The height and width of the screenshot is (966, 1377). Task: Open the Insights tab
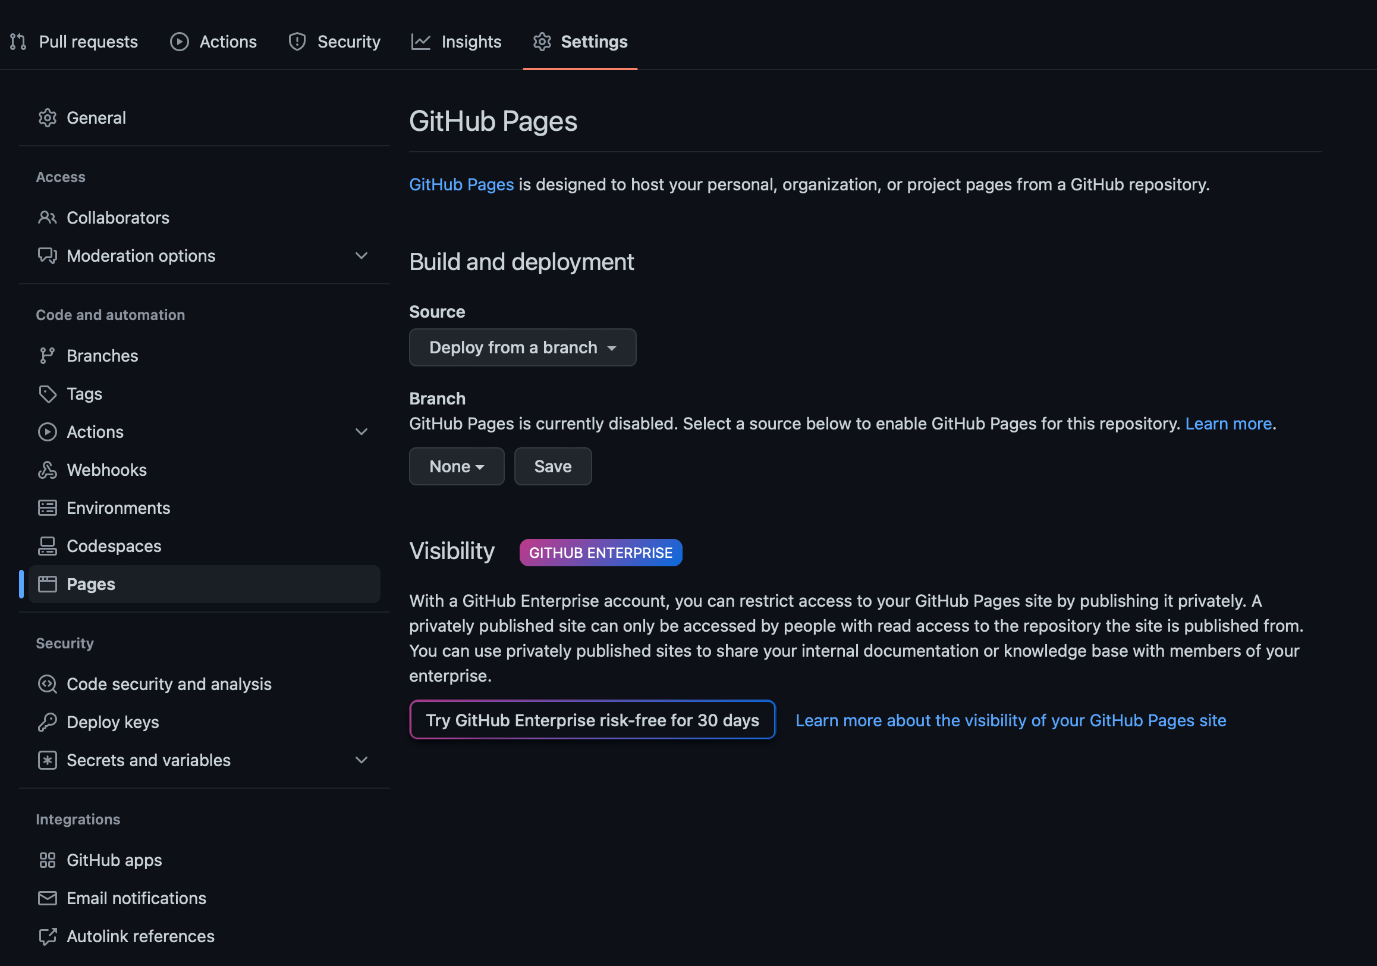(457, 42)
